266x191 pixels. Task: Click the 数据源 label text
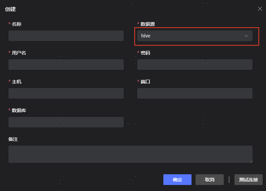148,24
